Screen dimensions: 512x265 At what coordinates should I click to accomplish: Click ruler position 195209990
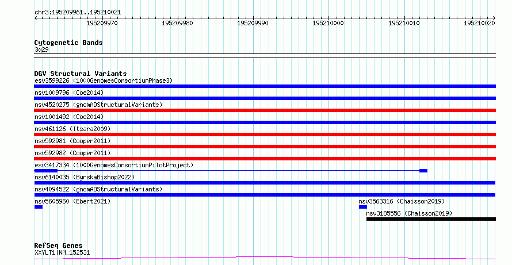tap(253, 23)
